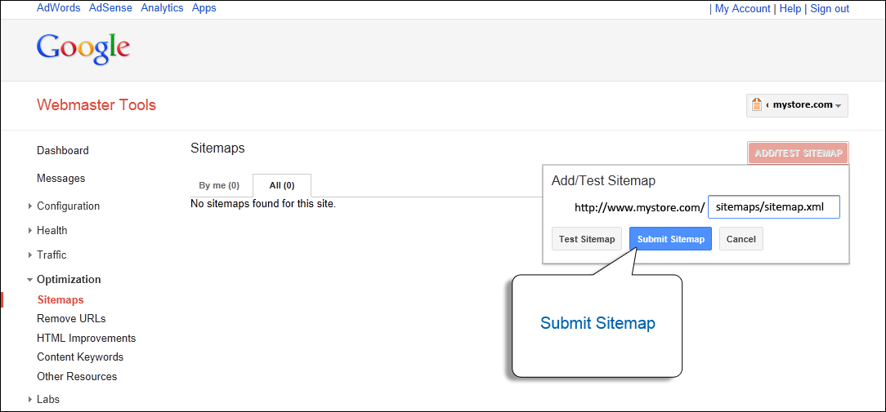Cancel the Add/Test Sitemap dialog

click(x=741, y=239)
